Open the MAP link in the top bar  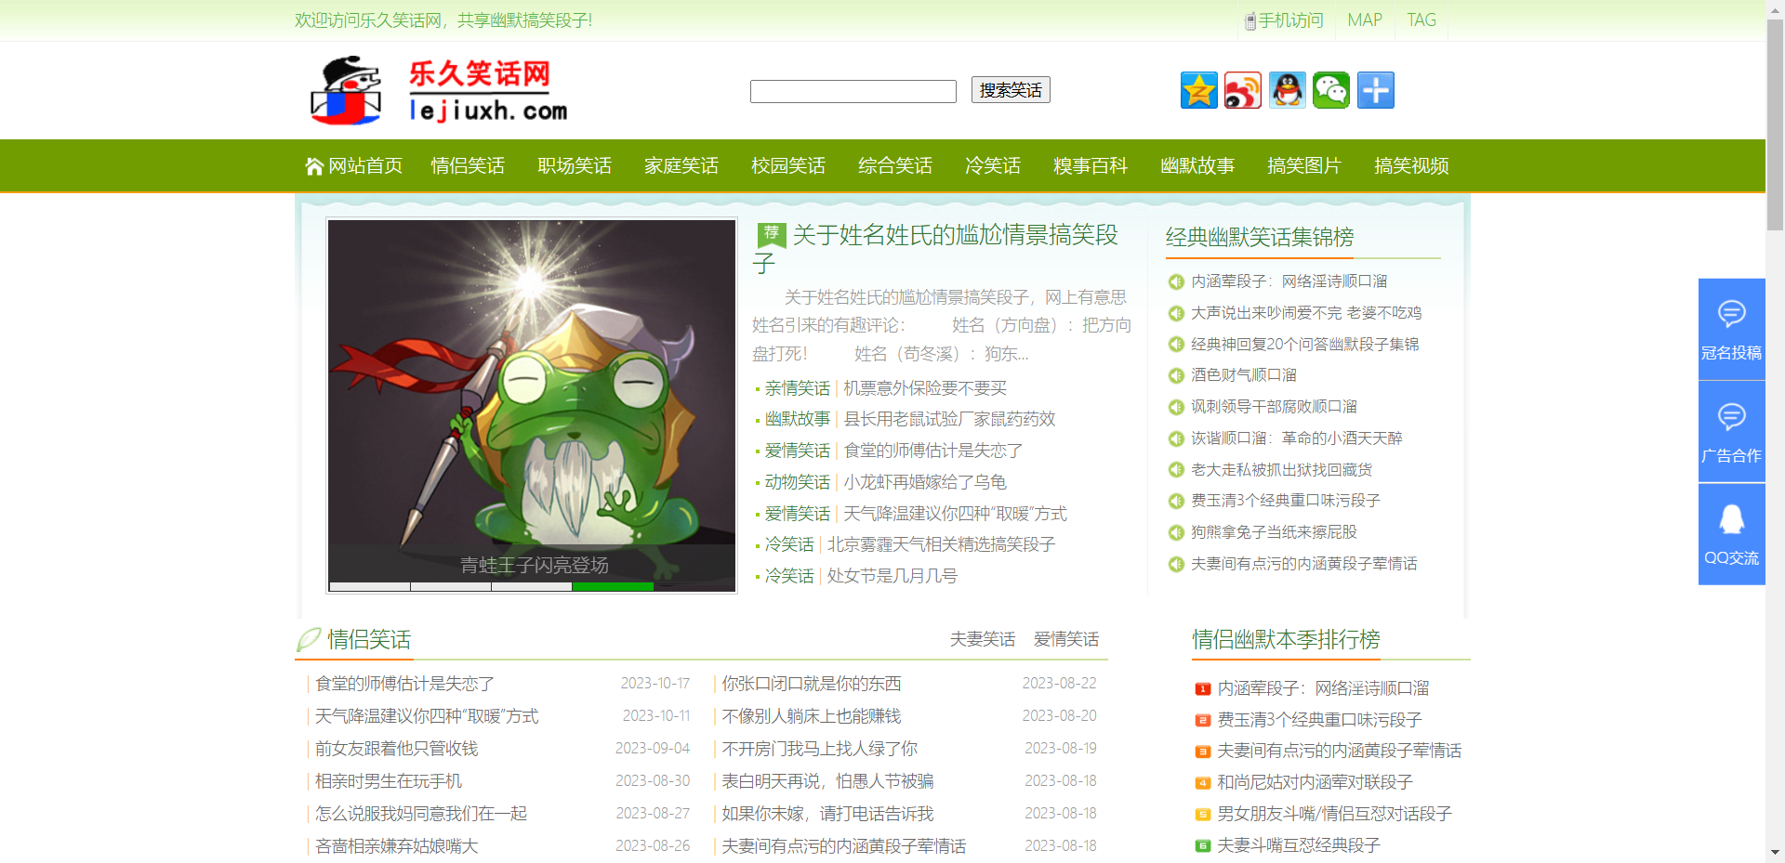(x=1364, y=20)
